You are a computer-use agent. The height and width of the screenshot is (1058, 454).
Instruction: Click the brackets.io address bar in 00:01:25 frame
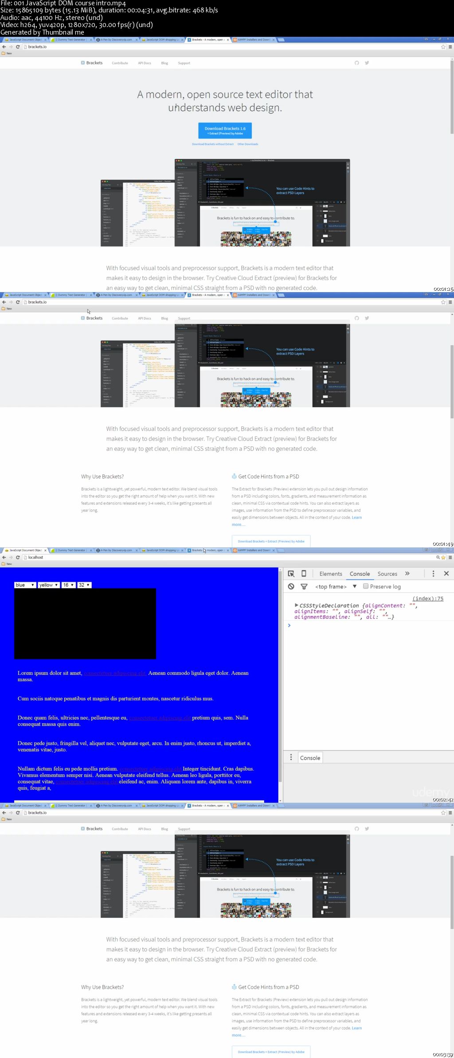[231, 47]
